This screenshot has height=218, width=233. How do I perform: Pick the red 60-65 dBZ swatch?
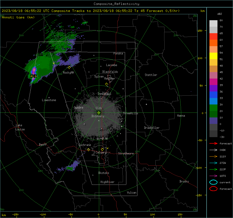(x=213, y=37)
